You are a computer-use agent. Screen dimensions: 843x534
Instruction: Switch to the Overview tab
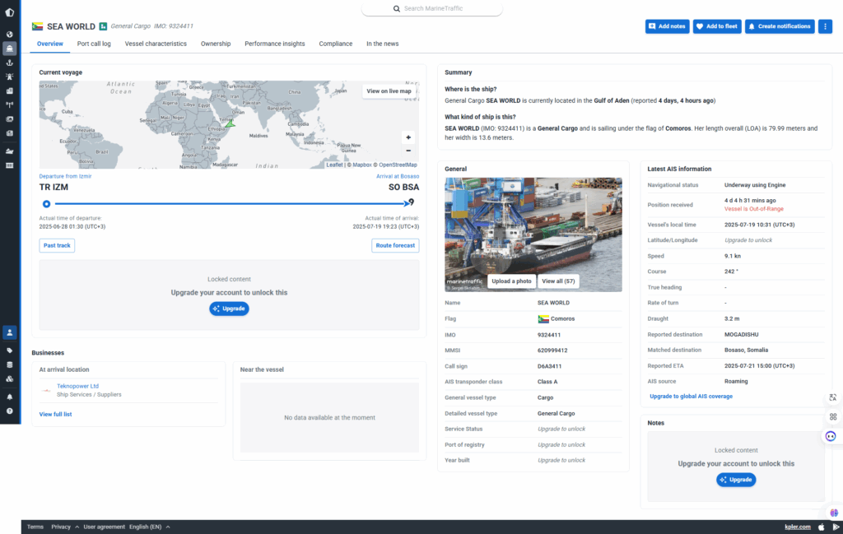[x=50, y=44]
